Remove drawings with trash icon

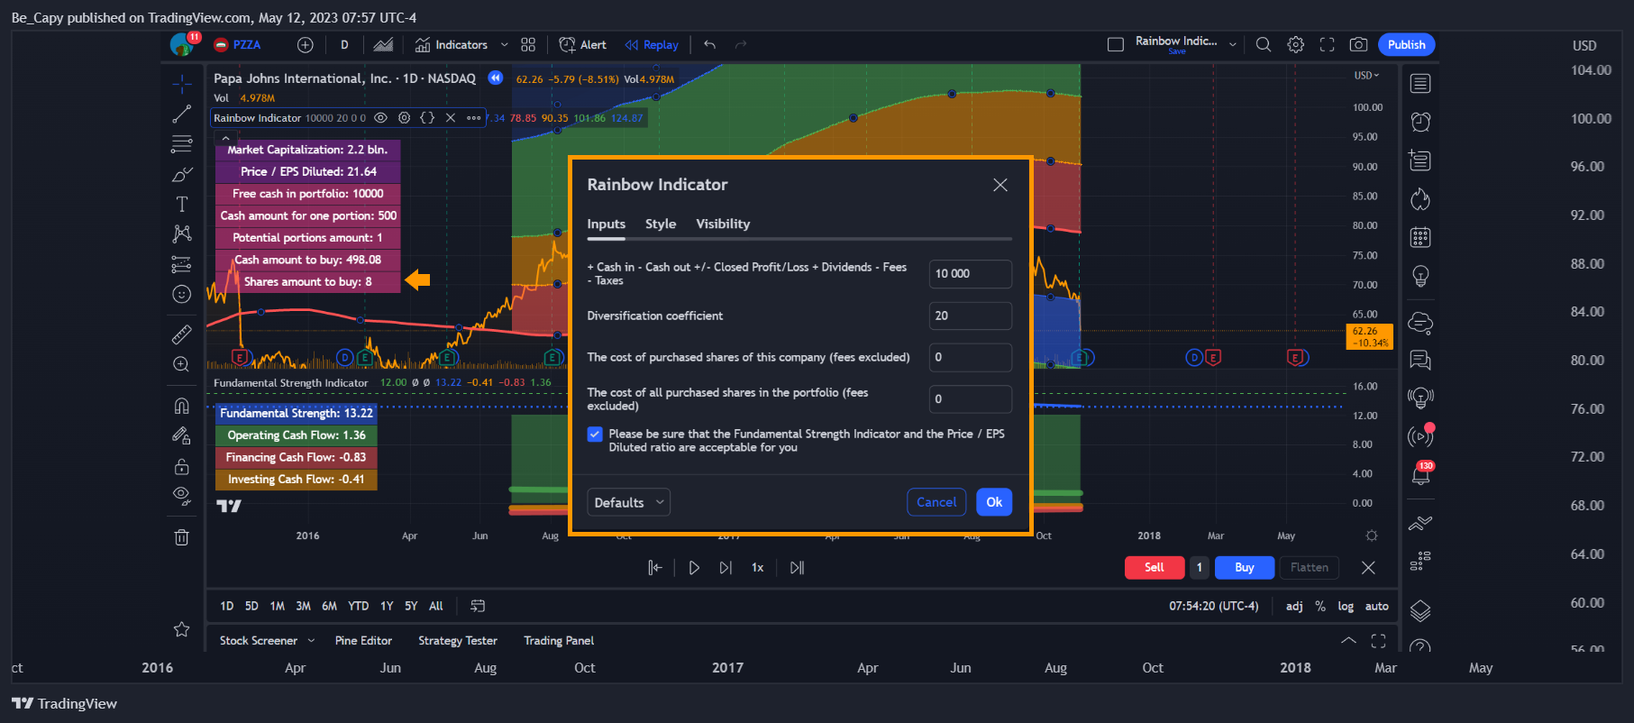182,537
